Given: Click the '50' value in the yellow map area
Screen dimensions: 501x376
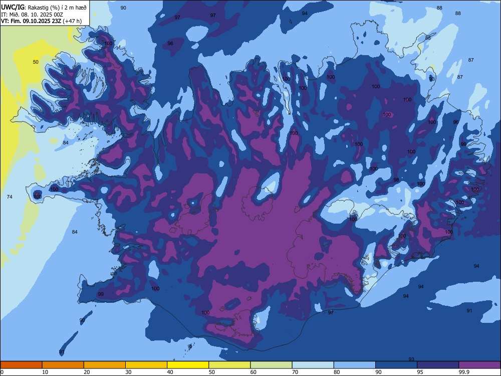Looking at the screenshot, I should [36, 62].
